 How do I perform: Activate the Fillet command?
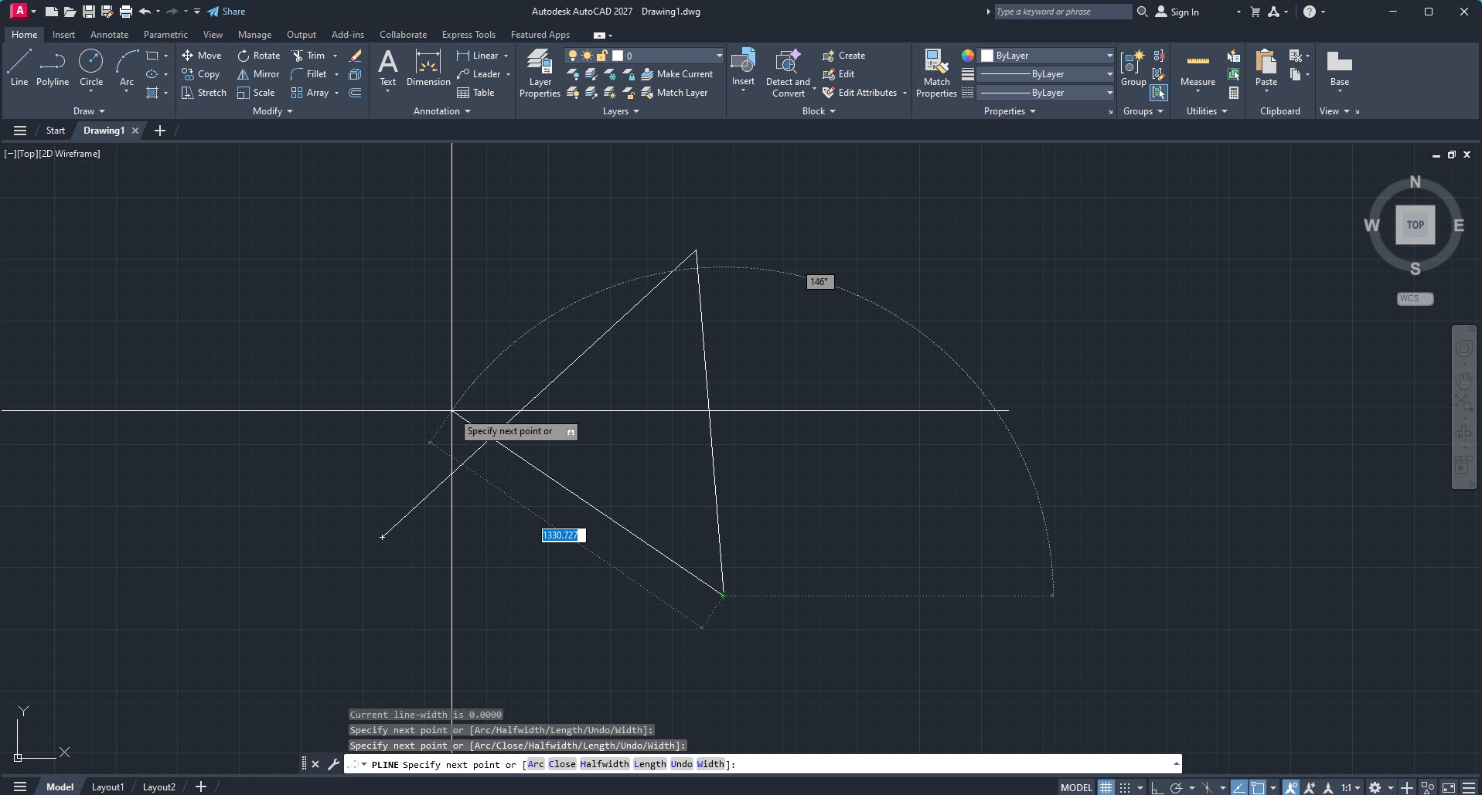308,74
